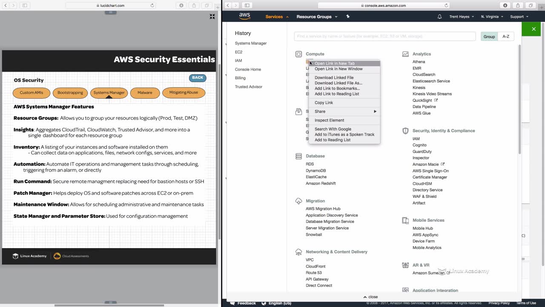Expand the Resource Groups dropdown
This screenshot has width=545, height=307.
(x=317, y=17)
